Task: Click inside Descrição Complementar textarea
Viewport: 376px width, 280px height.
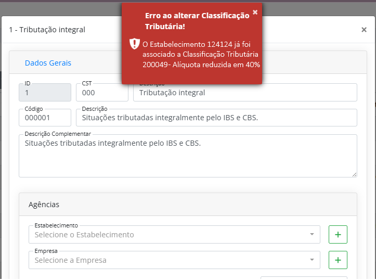Action: click(x=188, y=156)
